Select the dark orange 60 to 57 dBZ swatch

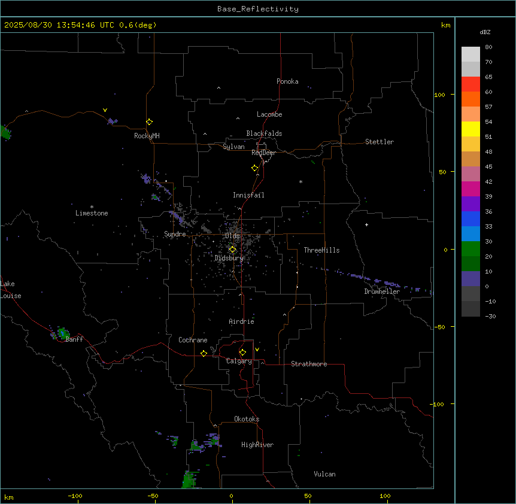click(471, 99)
